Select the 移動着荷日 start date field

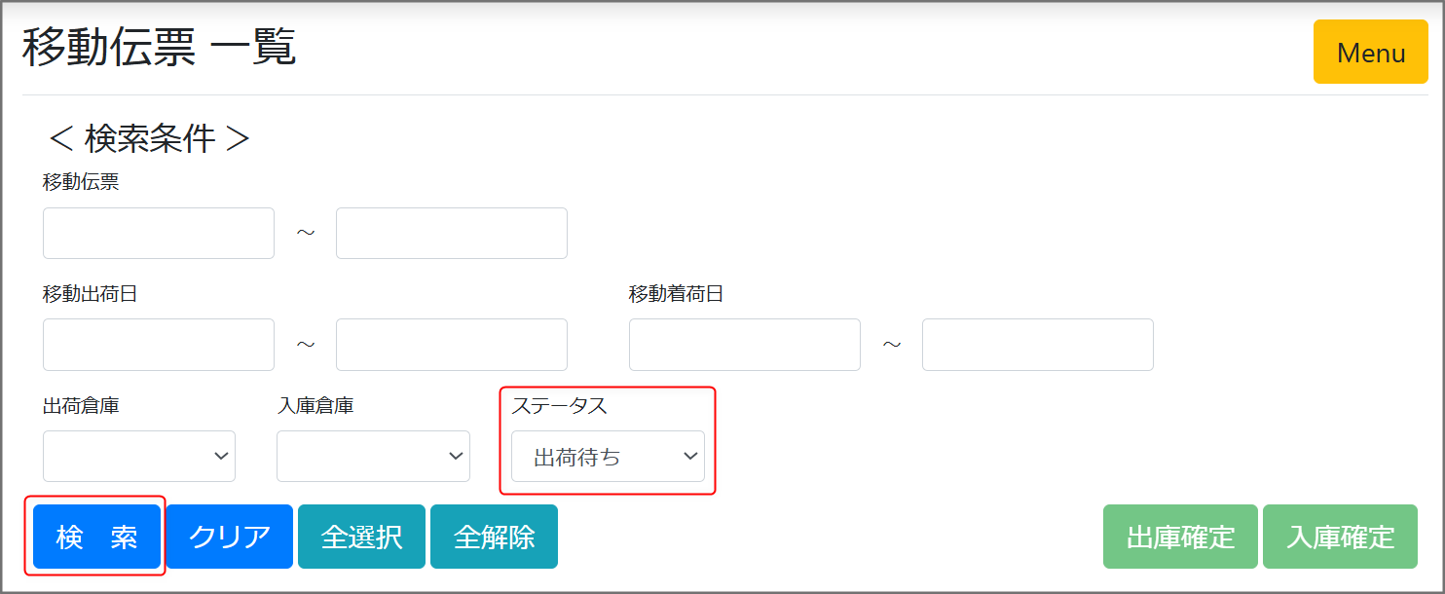pos(744,345)
